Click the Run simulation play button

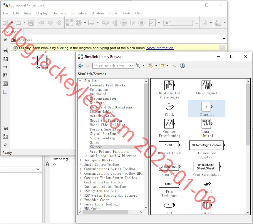[123, 23]
